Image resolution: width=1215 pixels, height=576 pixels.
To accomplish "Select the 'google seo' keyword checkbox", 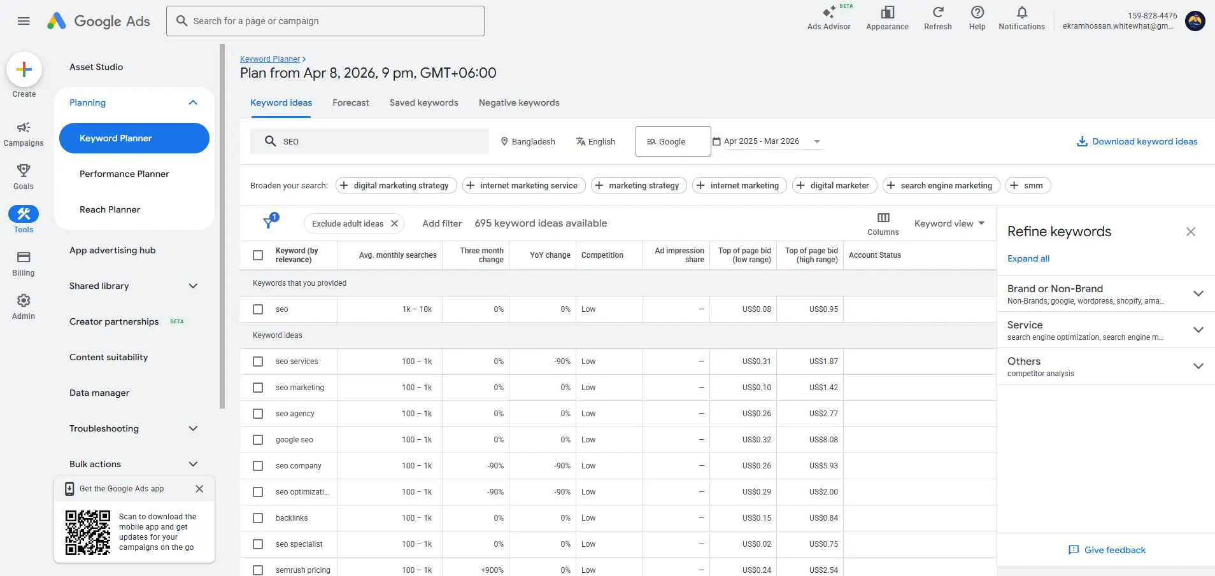I will [x=258, y=440].
